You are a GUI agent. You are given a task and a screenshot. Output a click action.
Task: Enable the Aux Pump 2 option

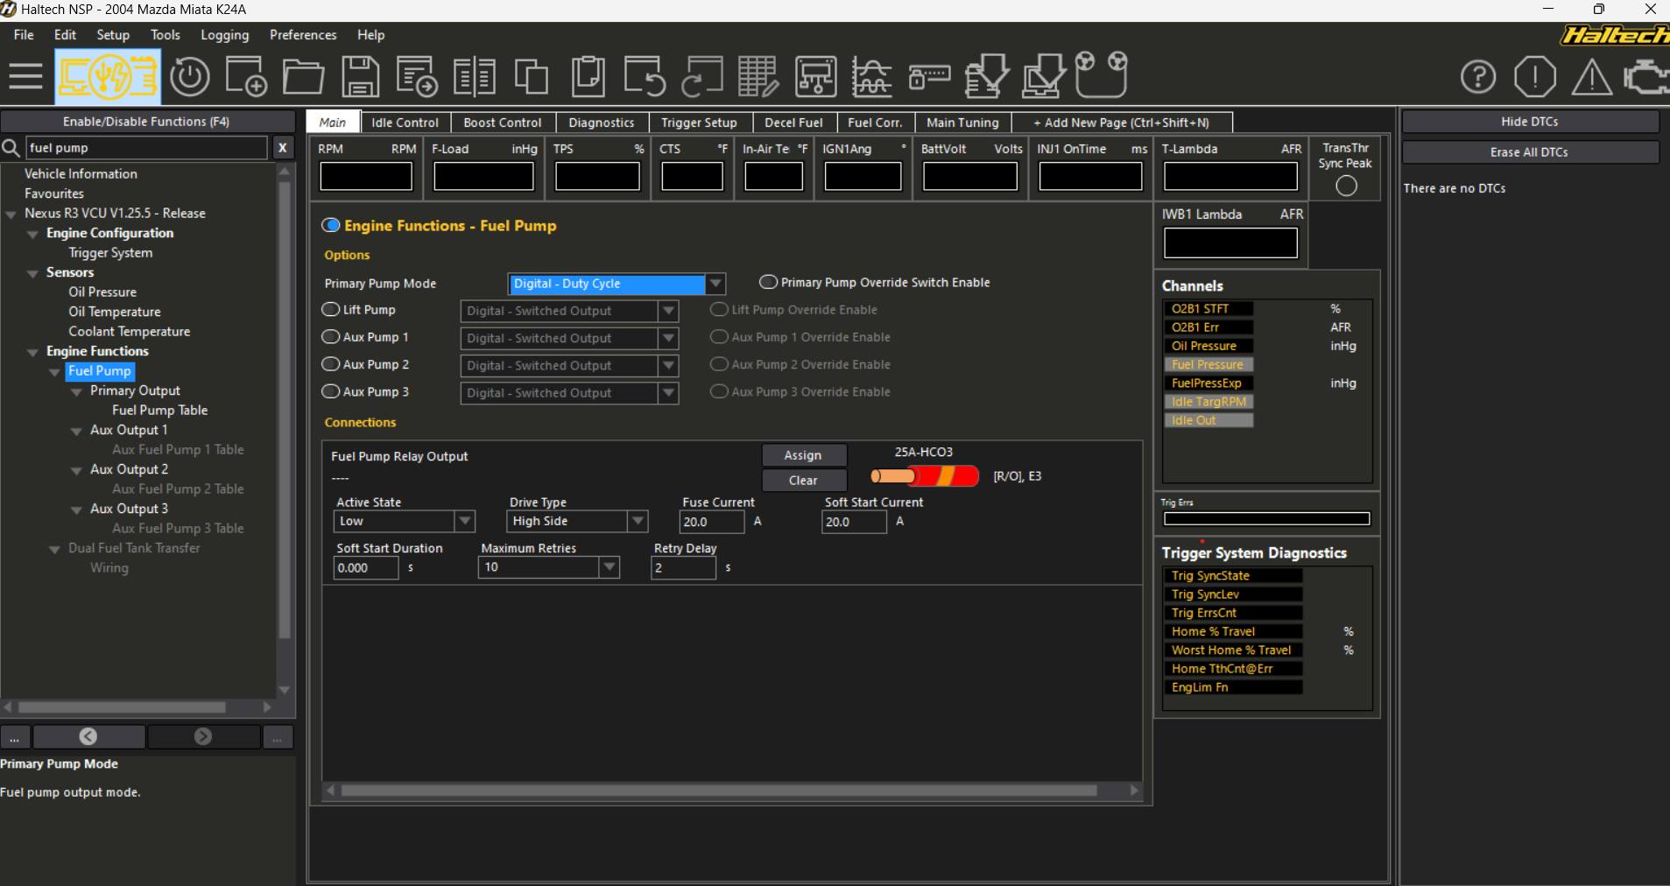(x=330, y=364)
